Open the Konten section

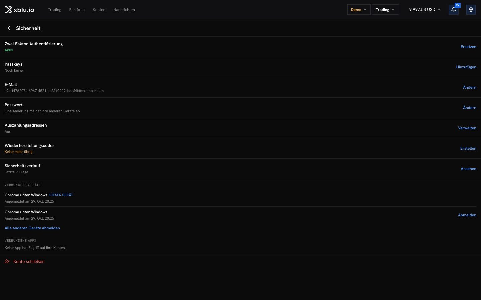pos(99,10)
